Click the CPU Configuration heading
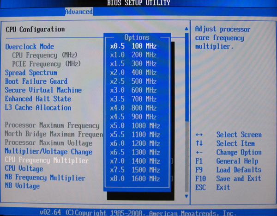Viewport: 277px width, 216px height. pos(35,30)
